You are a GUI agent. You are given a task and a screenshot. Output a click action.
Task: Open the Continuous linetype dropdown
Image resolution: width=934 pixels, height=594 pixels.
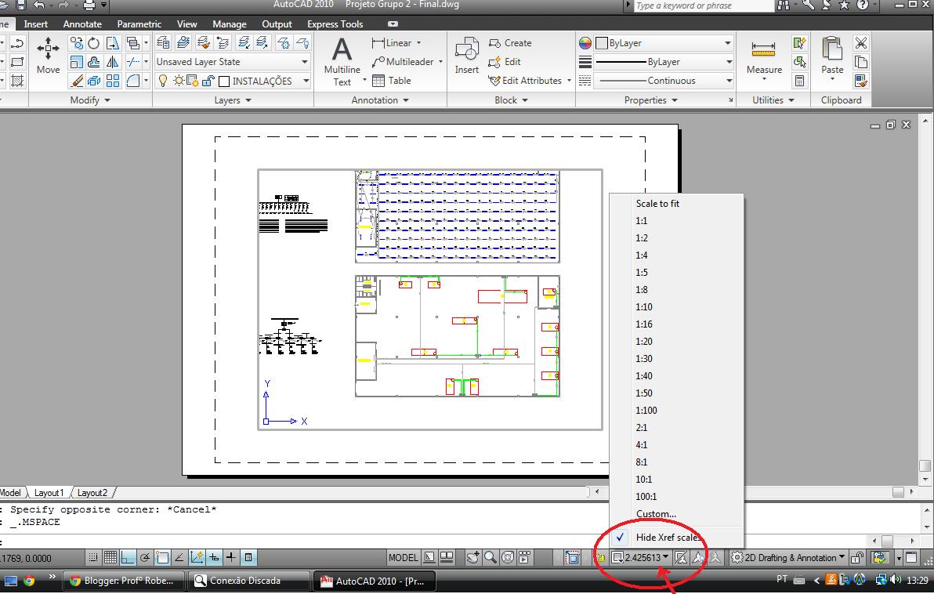tap(664, 81)
